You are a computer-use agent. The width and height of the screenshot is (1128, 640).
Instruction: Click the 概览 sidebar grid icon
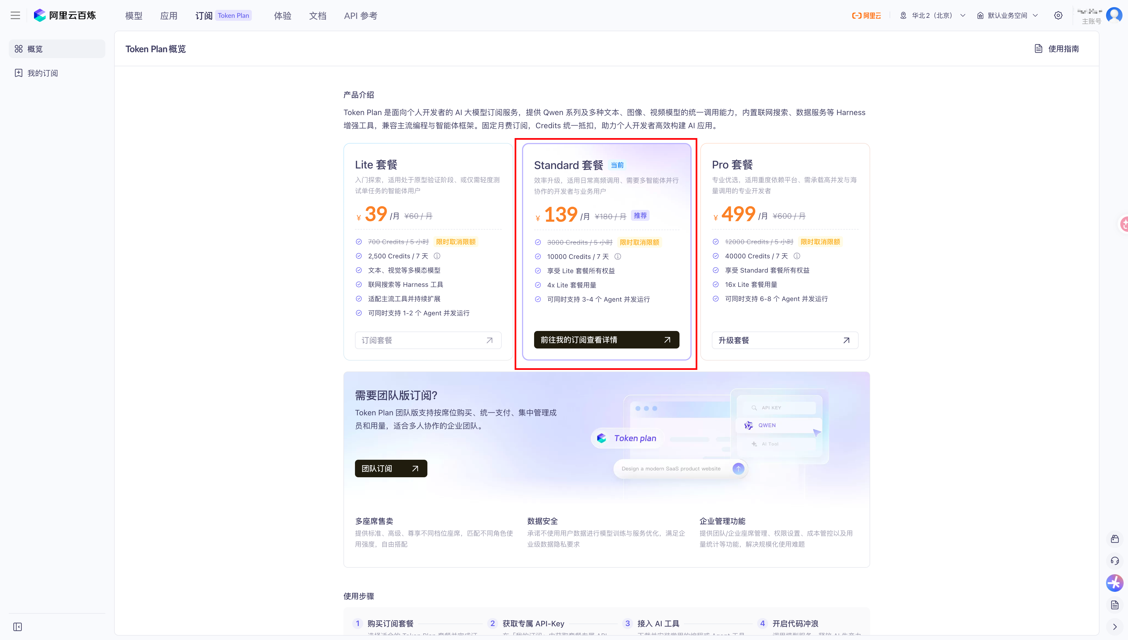(18, 49)
